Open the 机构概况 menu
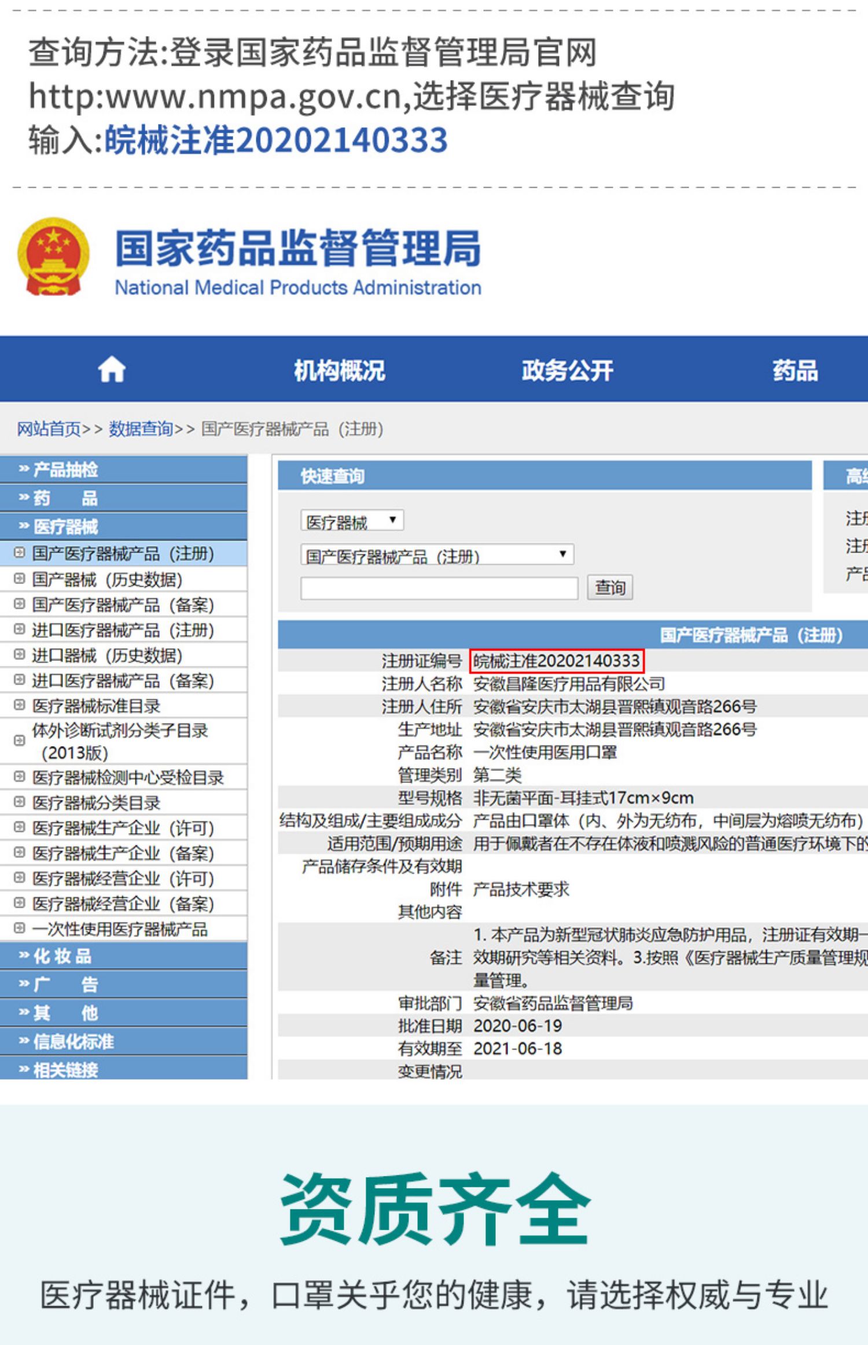The image size is (868, 1345). pos(339,371)
